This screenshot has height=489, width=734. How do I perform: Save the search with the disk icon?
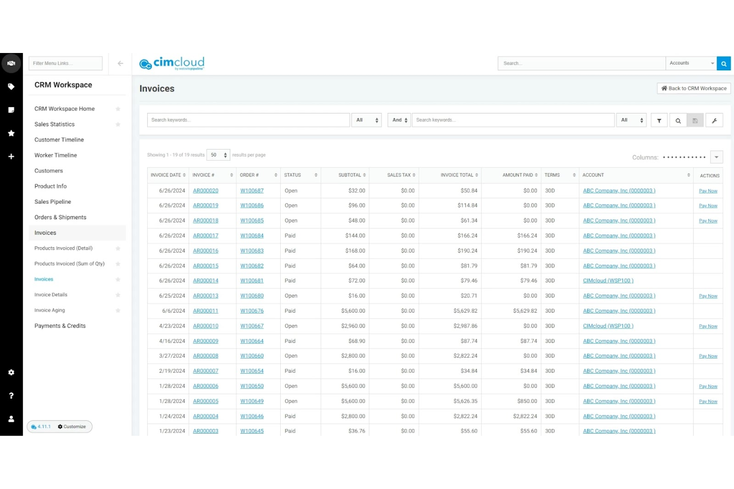[x=695, y=120]
